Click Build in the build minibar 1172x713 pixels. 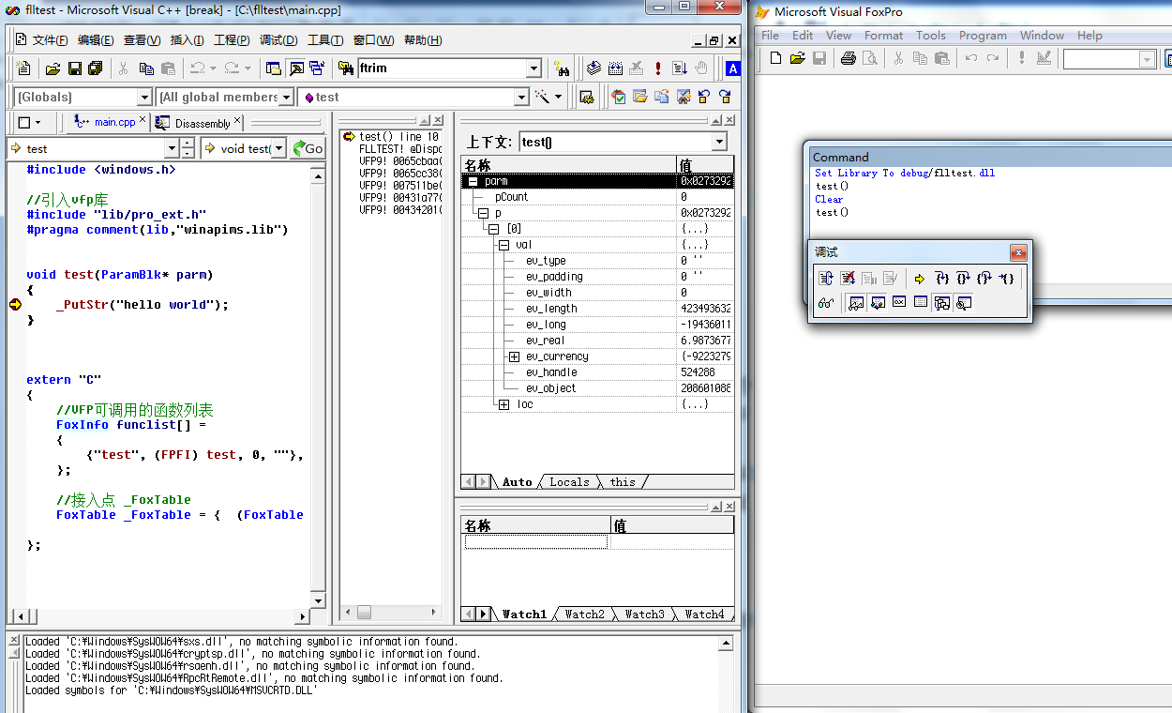pos(615,68)
